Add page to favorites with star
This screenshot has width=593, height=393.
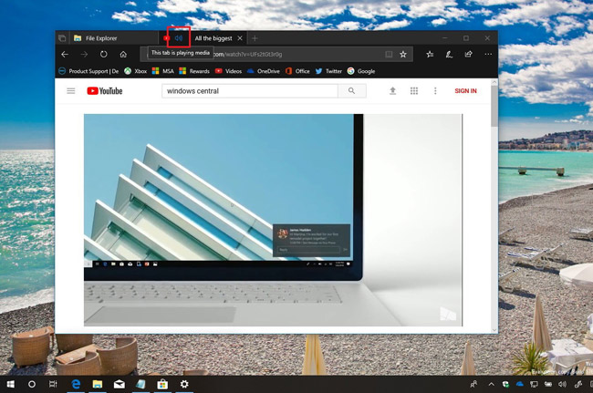click(x=403, y=55)
